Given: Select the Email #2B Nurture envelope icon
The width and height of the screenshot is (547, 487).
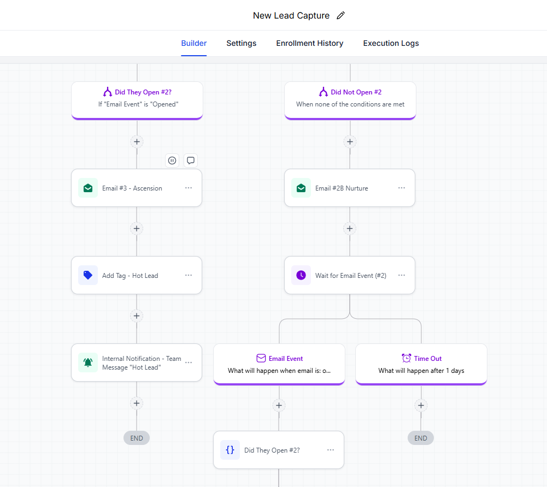Looking at the screenshot, I should point(301,188).
